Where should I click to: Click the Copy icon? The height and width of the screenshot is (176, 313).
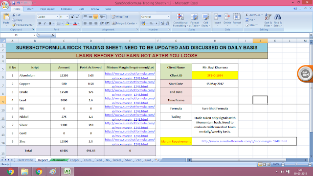[x=14, y=20]
